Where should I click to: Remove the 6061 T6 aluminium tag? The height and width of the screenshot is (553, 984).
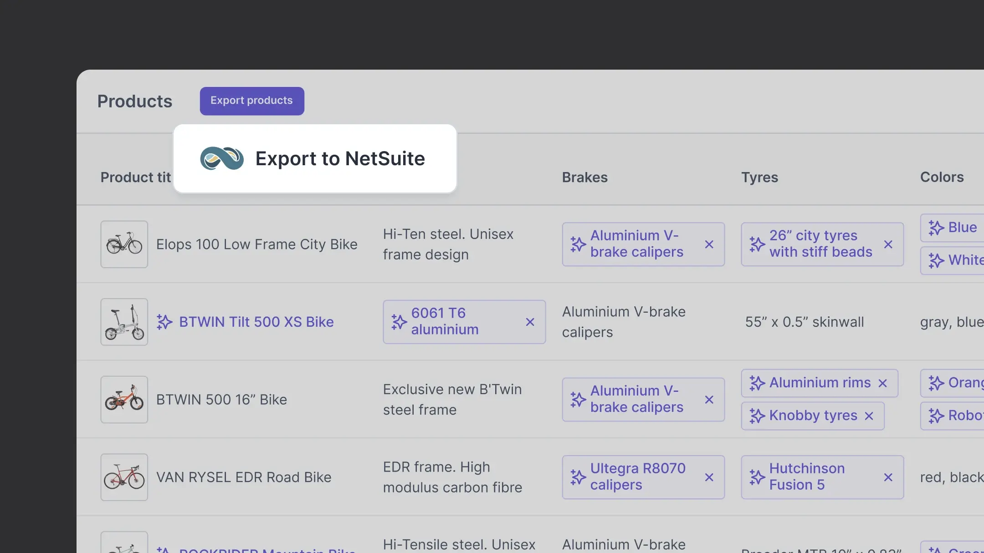[x=530, y=322]
